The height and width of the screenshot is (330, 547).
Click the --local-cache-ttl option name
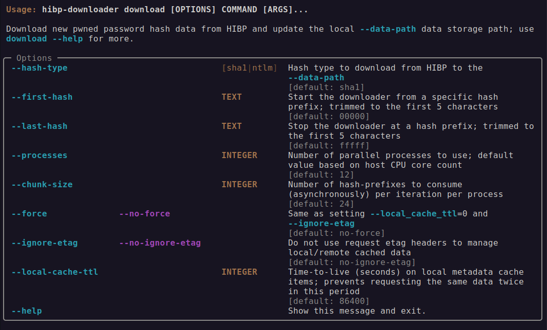pos(55,272)
